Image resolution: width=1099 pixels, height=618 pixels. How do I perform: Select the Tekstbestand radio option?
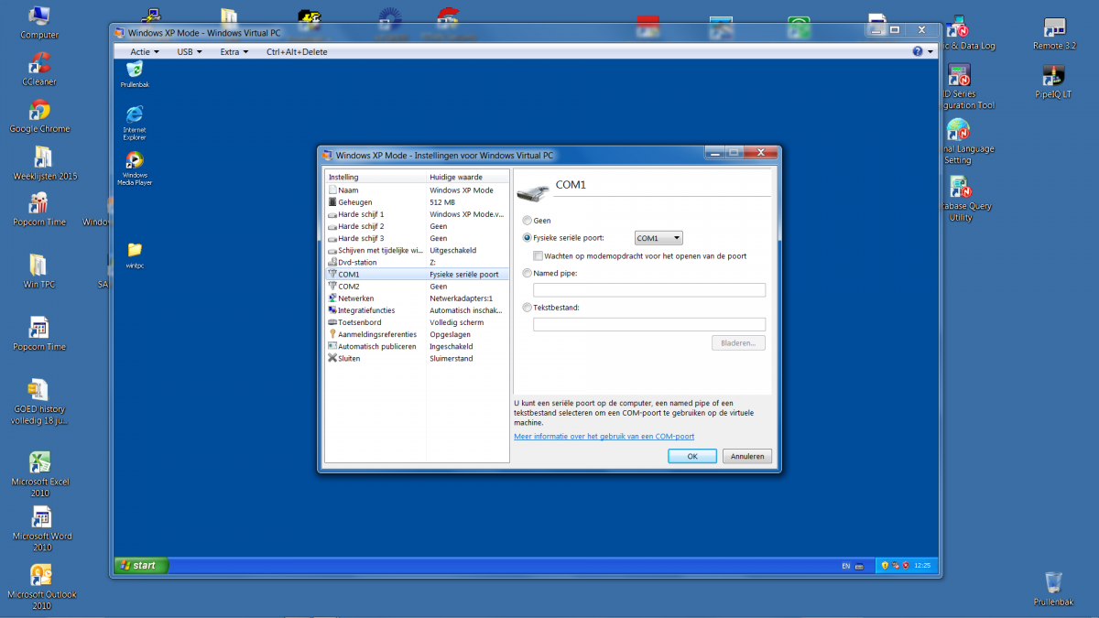pos(527,308)
